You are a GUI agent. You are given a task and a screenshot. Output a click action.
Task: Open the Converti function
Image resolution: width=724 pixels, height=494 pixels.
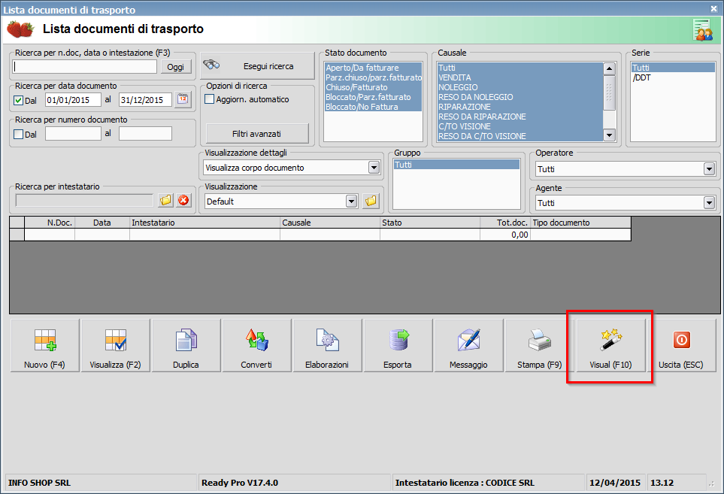256,345
